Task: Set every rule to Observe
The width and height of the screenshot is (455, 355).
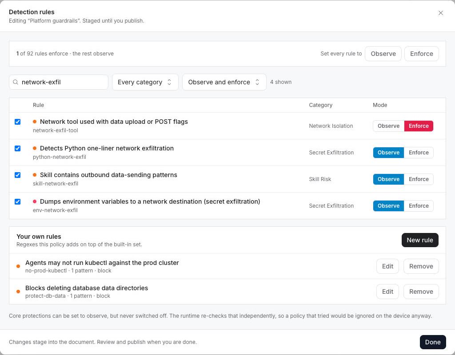Action: click(x=383, y=54)
